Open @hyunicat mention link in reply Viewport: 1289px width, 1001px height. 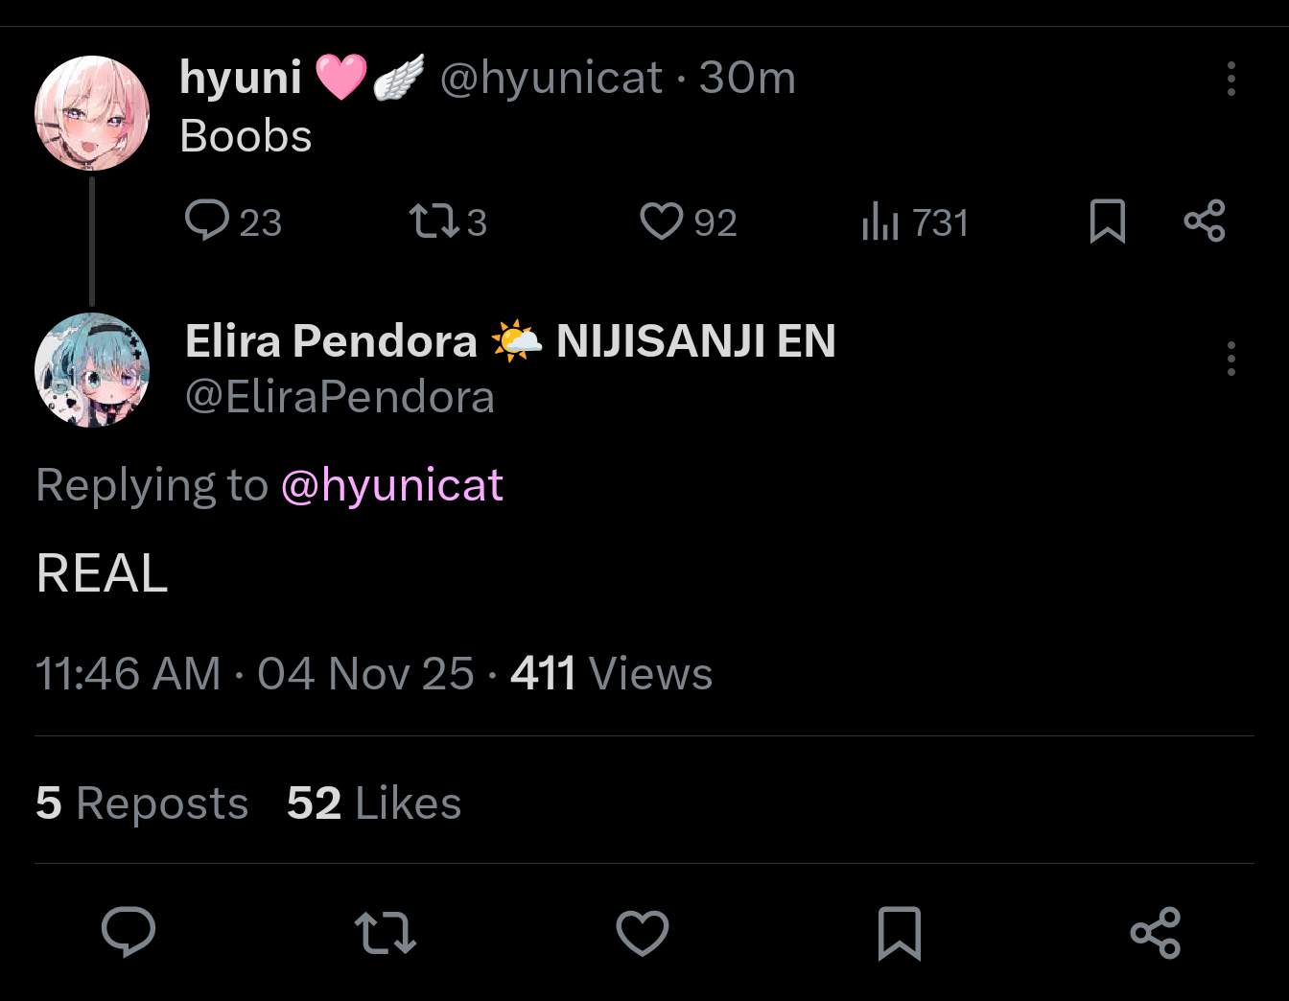(x=392, y=485)
